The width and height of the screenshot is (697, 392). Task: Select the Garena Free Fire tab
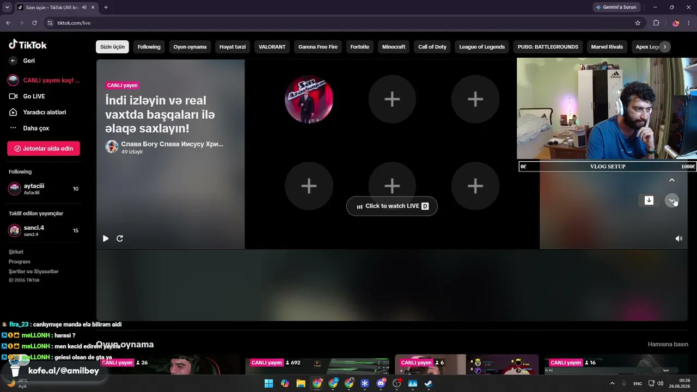click(x=318, y=47)
